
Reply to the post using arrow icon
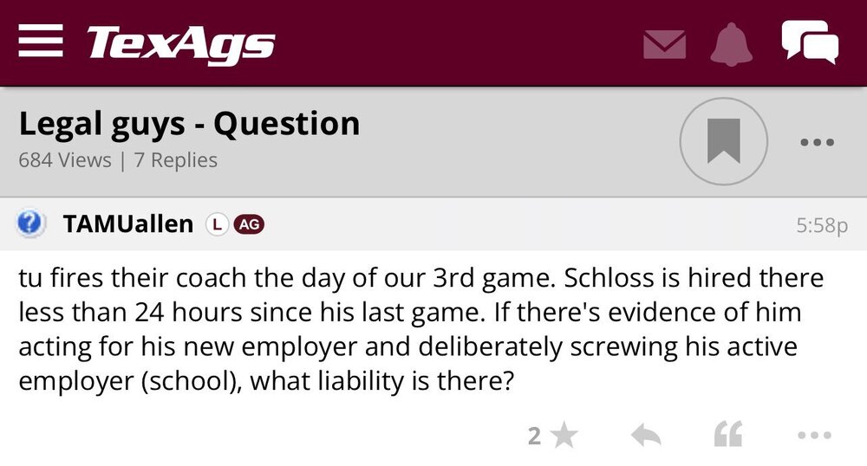click(646, 437)
